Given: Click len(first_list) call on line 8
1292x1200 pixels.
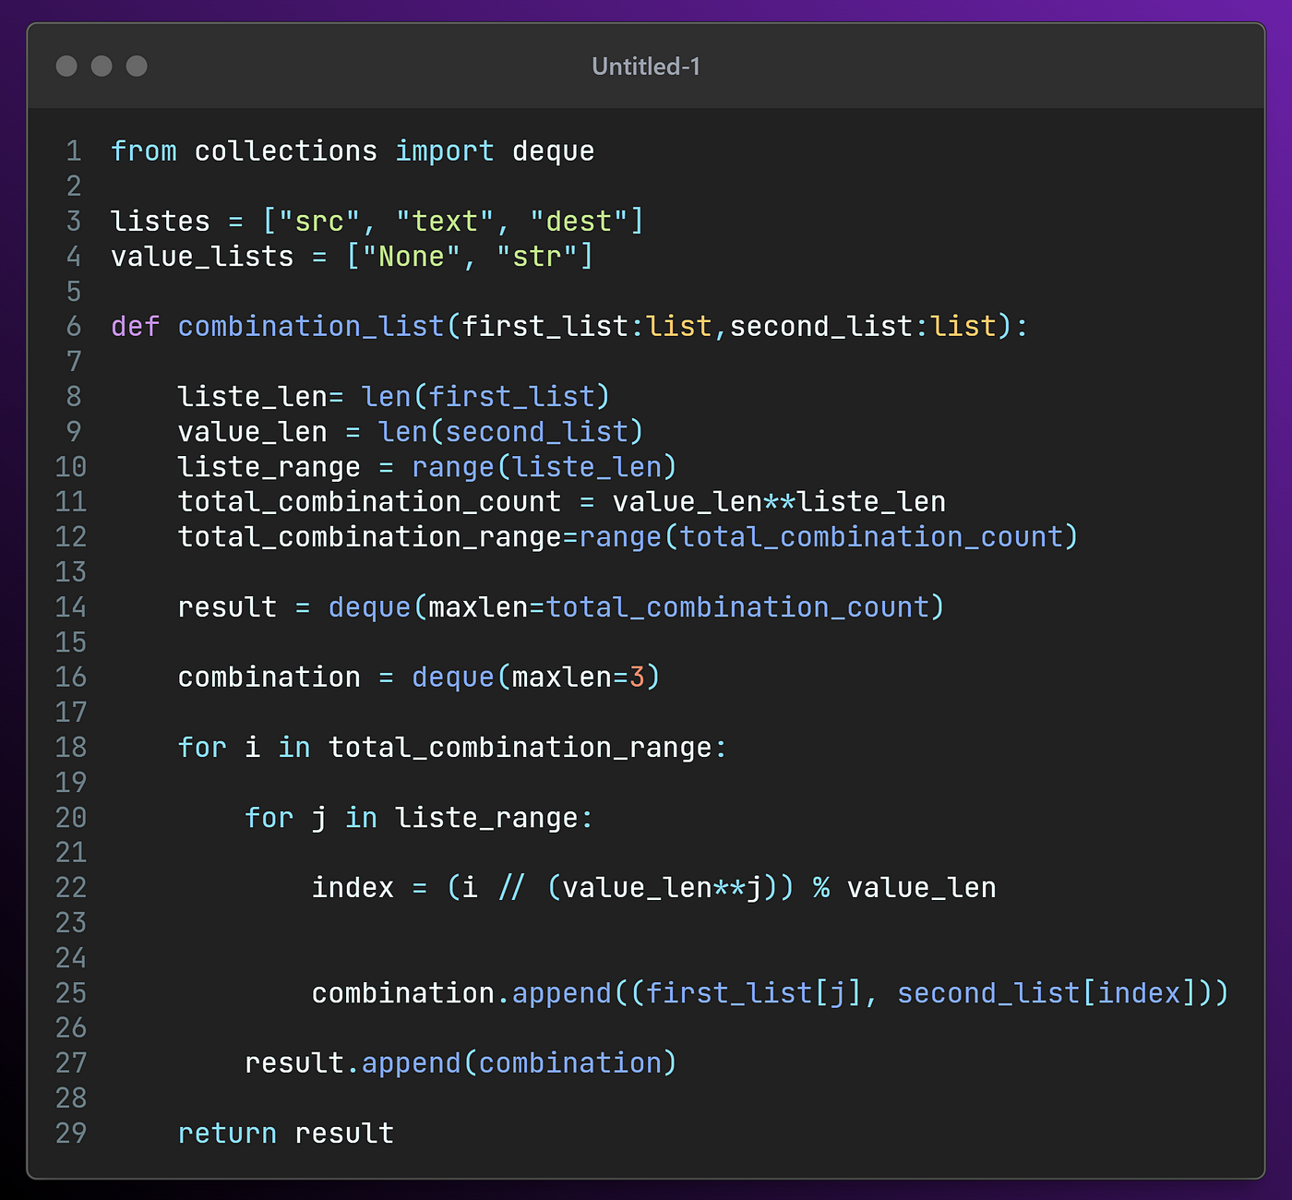Looking at the screenshot, I should pyautogui.click(x=486, y=396).
